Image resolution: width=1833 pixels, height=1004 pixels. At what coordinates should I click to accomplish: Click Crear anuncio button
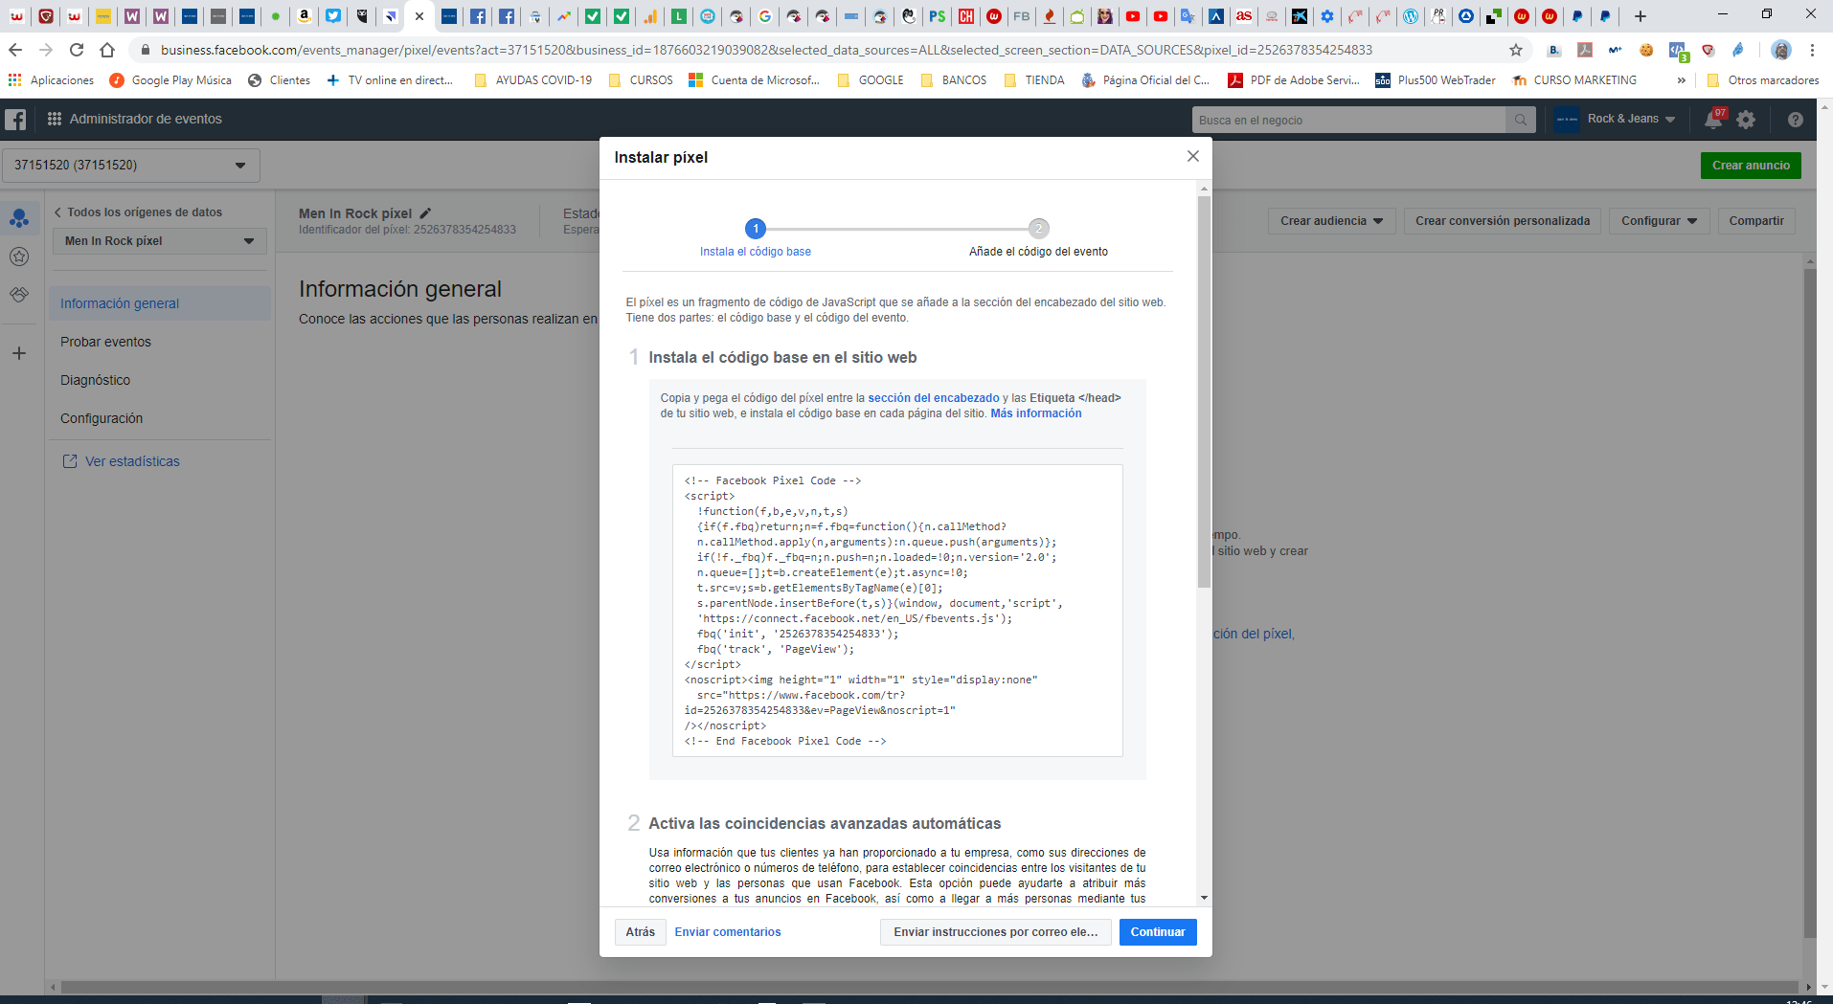tap(1751, 166)
